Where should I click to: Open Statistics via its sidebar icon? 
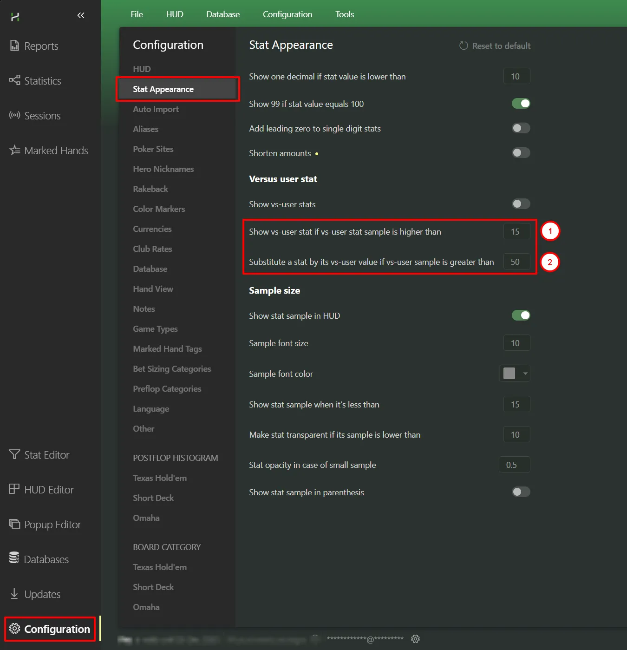click(x=14, y=80)
